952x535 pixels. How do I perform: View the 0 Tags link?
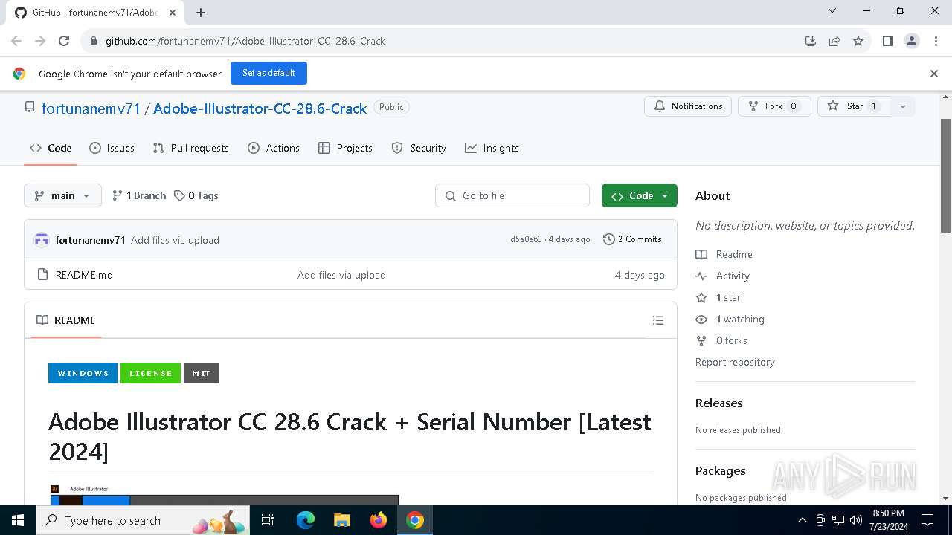coord(196,195)
